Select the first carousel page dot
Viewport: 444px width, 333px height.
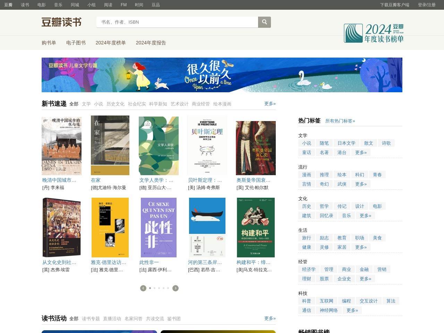[x=150, y=288]
